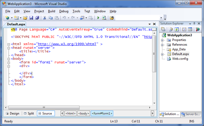Collapse the head element outline
The image size is (204, 126).
(9, 48)
